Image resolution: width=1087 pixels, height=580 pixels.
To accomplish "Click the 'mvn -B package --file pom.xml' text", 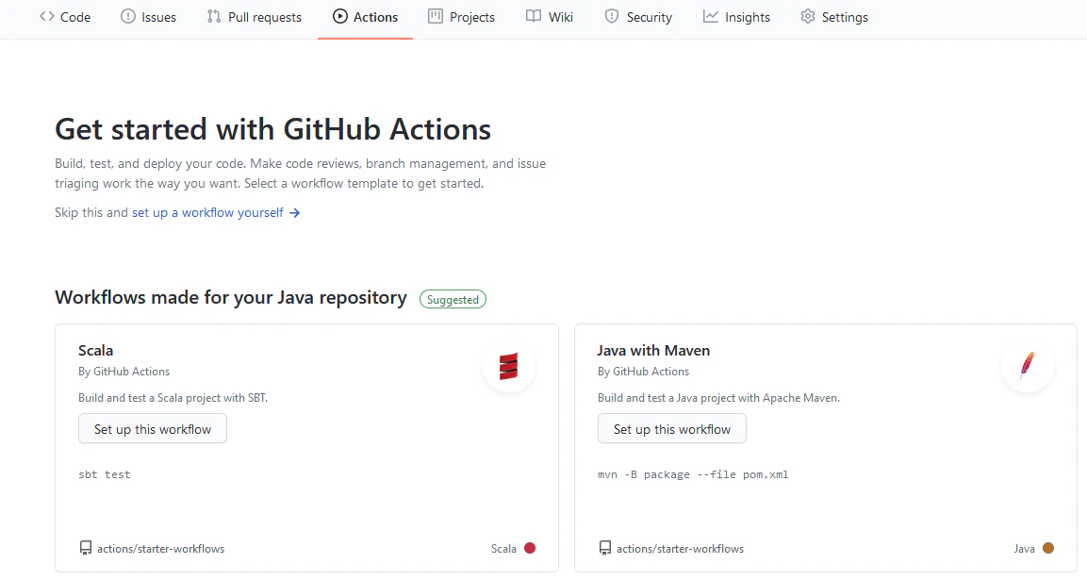I will click(693, 474).
